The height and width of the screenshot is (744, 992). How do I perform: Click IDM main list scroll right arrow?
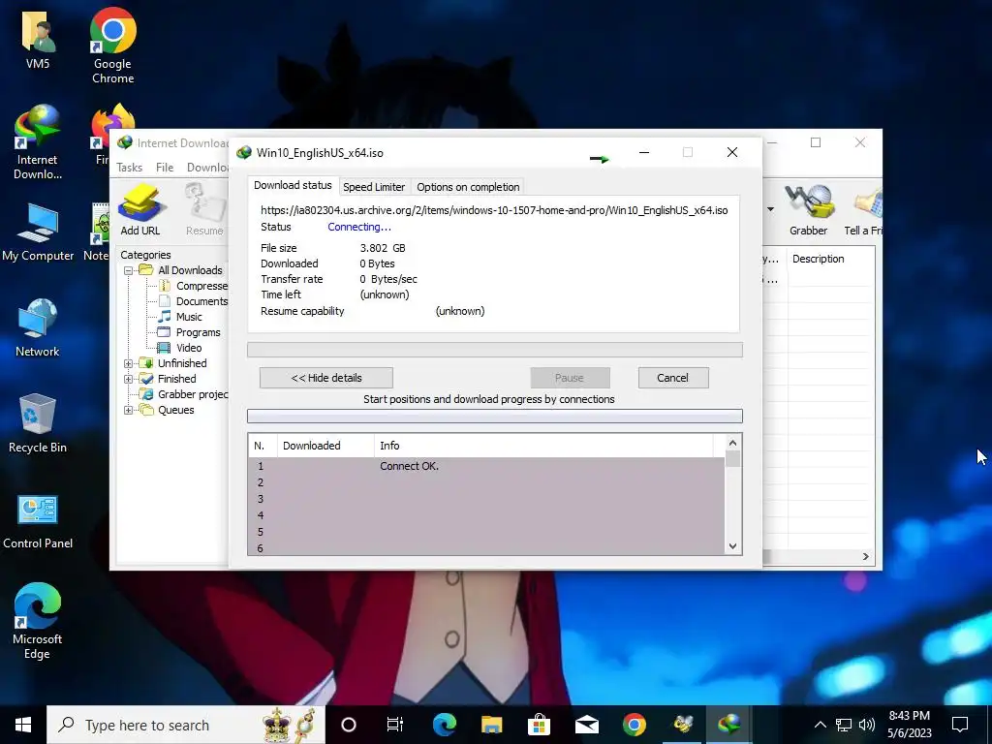coord(866,556)
